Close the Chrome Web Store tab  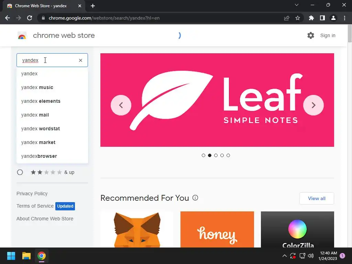point(80,6)
